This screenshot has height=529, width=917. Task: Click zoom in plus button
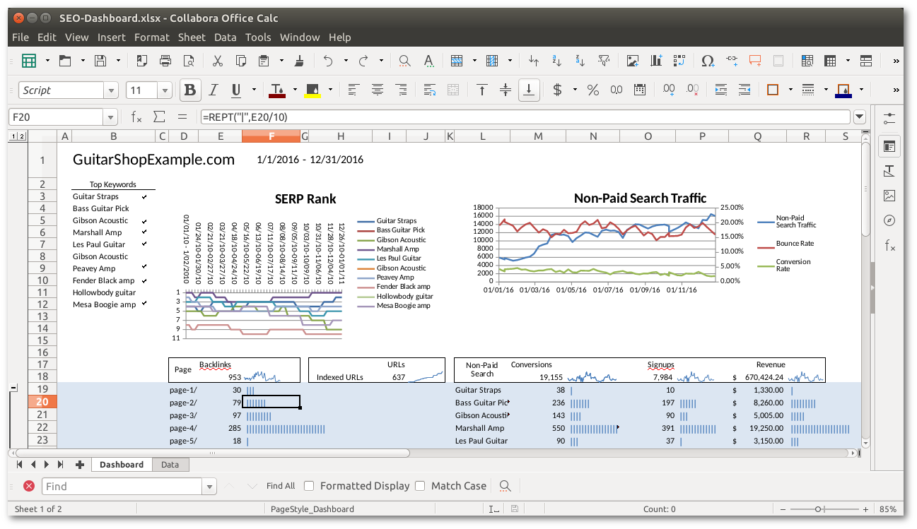click(865, 509)
